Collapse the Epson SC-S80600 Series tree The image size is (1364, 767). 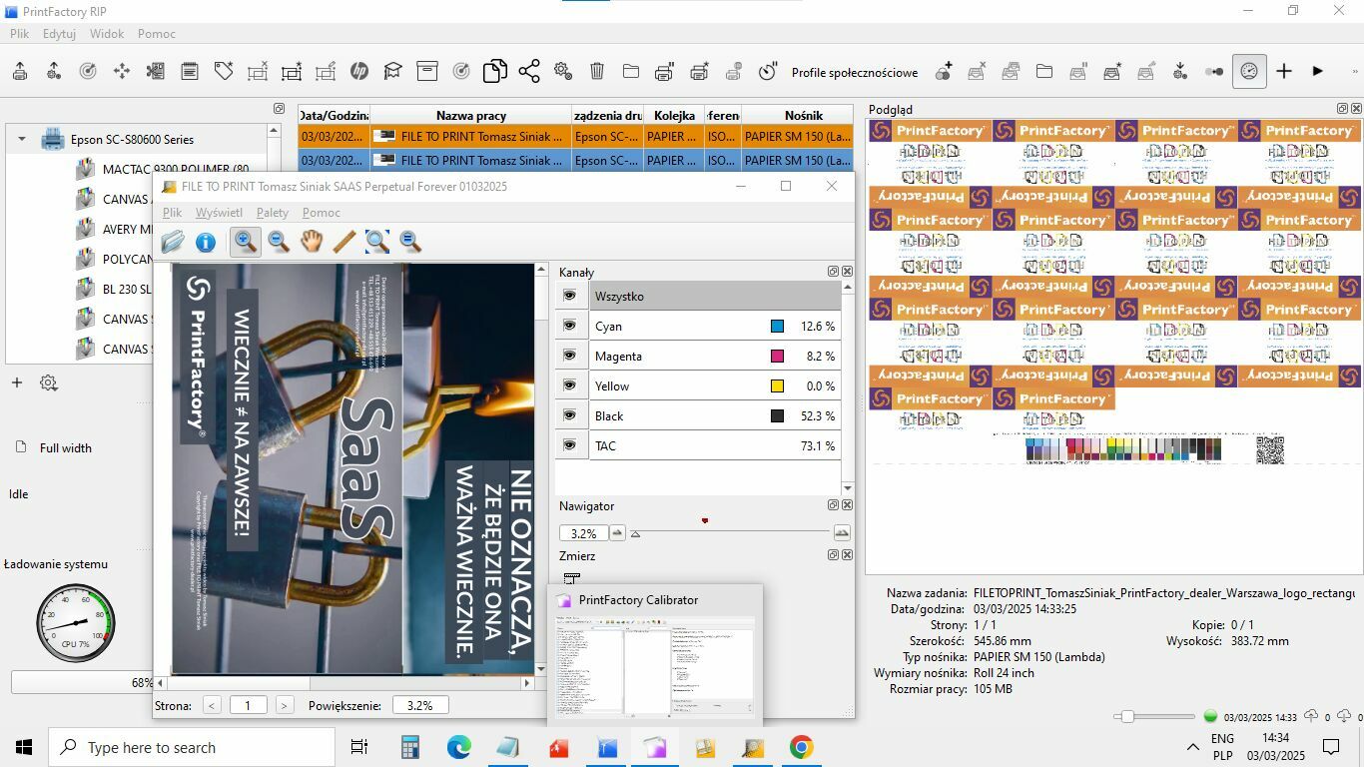pyautogui.click(x=22, y=140)
